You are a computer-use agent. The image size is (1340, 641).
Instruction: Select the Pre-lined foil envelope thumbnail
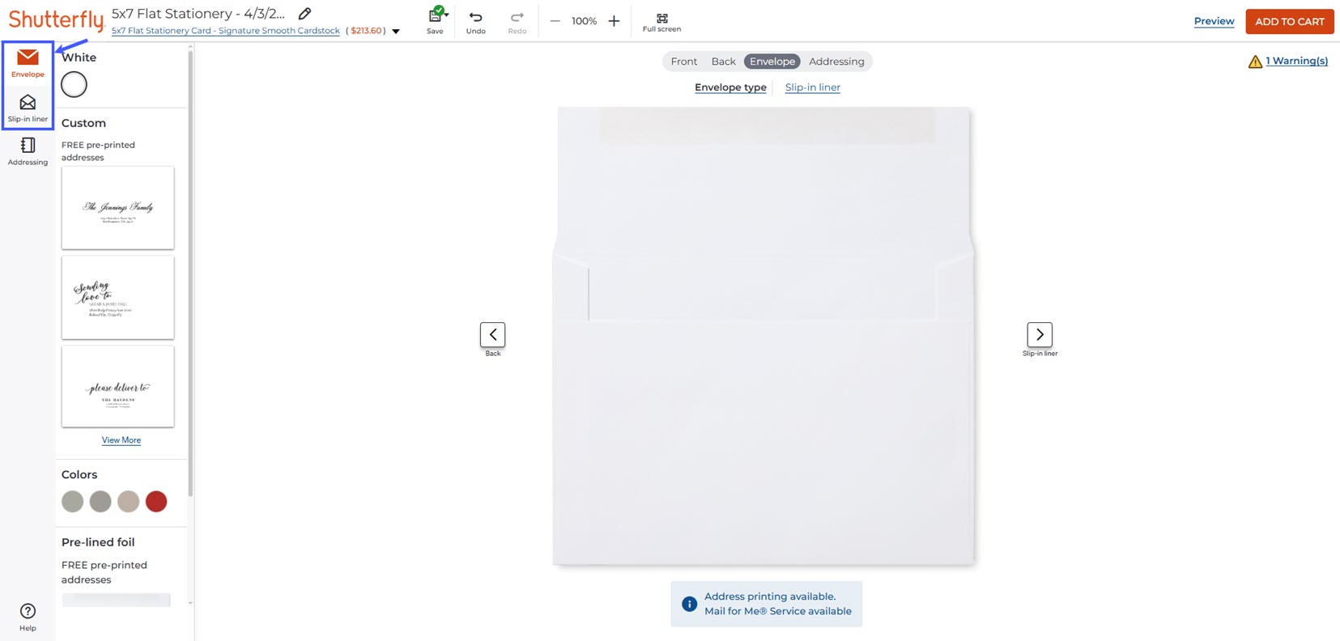[117, 600]
